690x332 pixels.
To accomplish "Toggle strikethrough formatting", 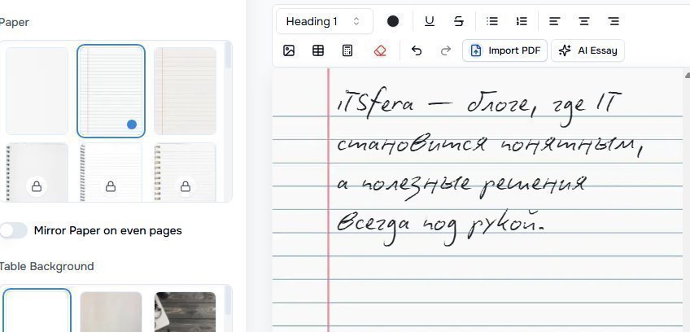I will (459, 21).
